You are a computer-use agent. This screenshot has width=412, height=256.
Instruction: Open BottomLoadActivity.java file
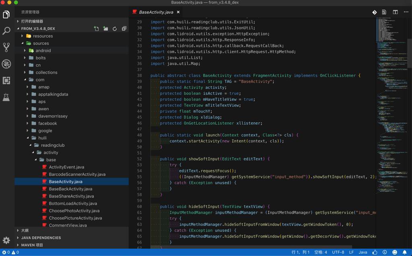(72, 203)
